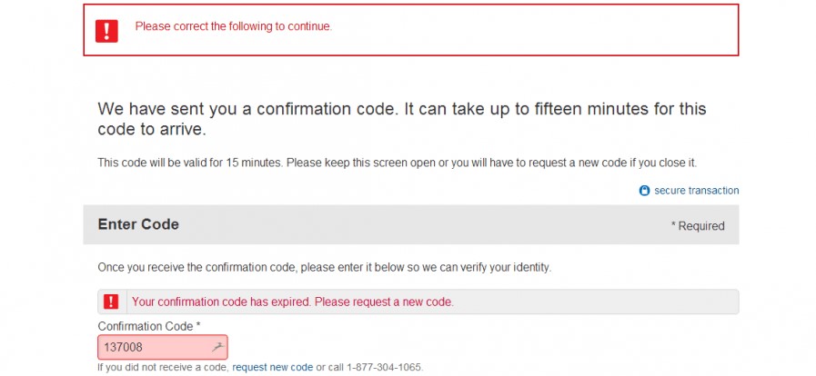Viewport: 816px width, 376px height.
Task: Click the key icon inside the code field
Action: (x=217, y=347)
